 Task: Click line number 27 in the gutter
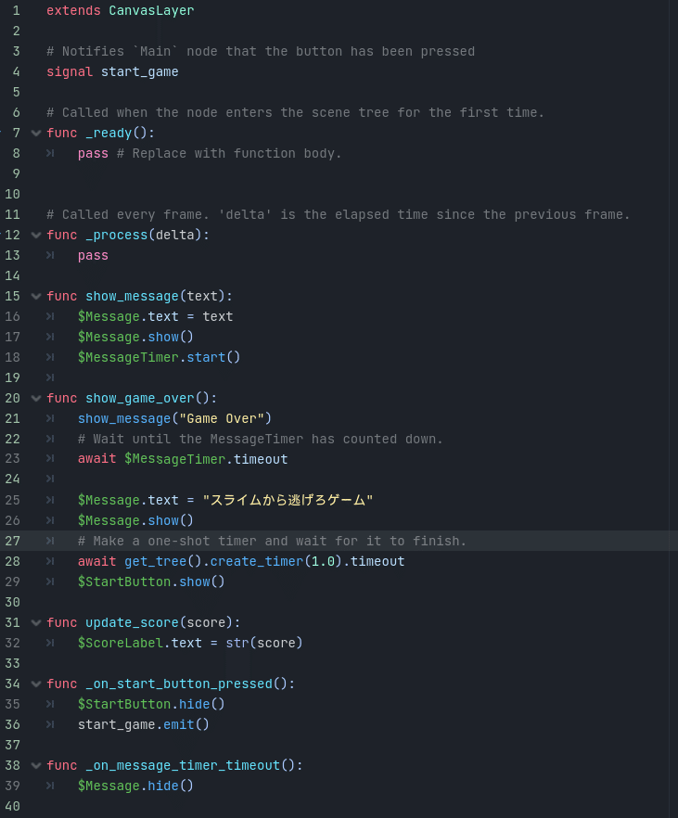coord(13,541)
